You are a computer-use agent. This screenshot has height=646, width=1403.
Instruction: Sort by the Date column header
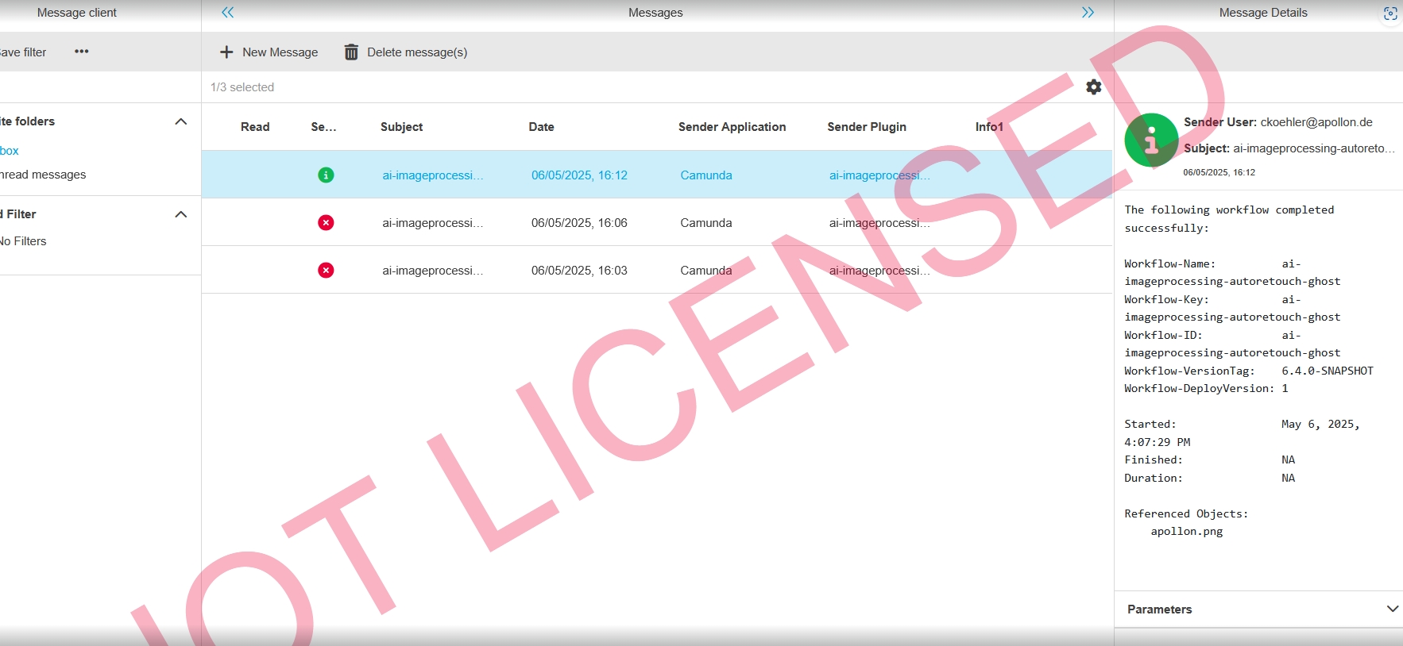click(541, 127)
